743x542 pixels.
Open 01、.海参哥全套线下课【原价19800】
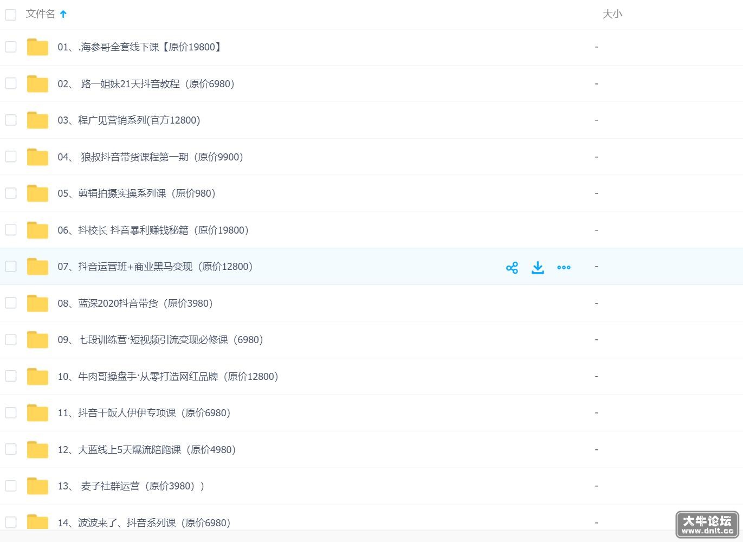tap(140, 47)
